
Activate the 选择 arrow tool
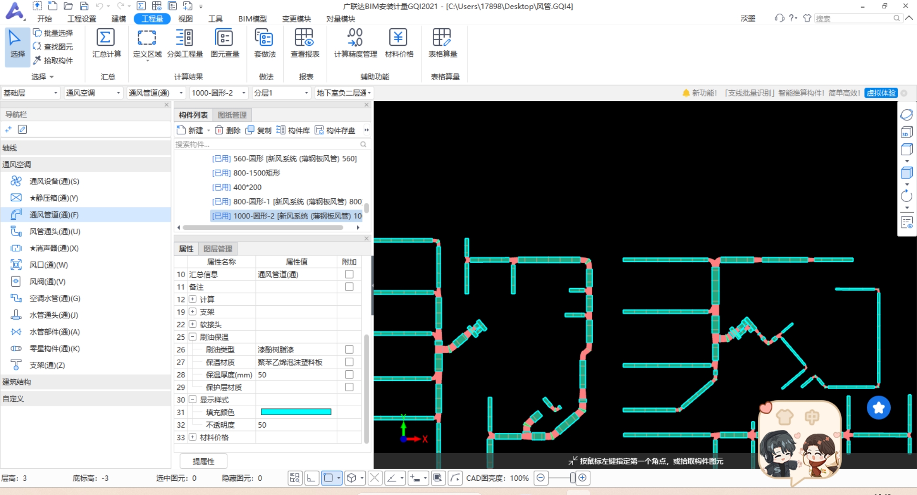click(x=17, y=46)
